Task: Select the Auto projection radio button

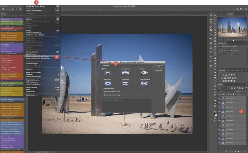Action: click(x=103, y=69)
